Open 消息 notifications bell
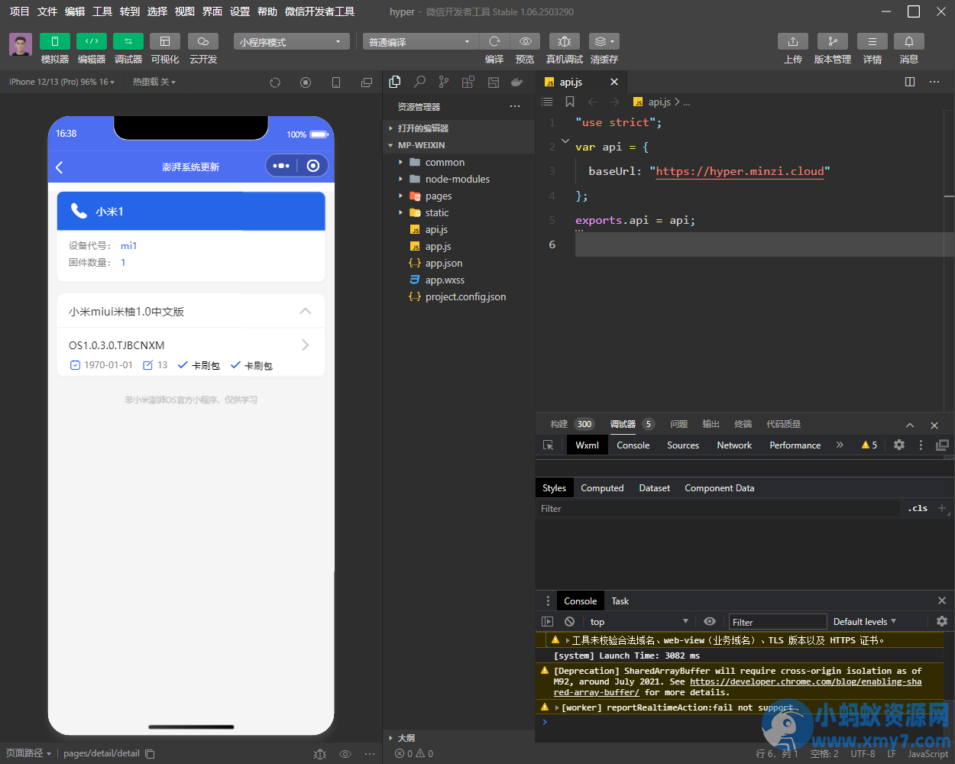This screenshot has height=764, width=955. [x=909, y=41]
